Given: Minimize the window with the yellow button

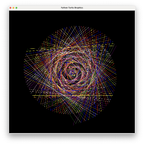Looking at the screenshot, I should point(13,8).
